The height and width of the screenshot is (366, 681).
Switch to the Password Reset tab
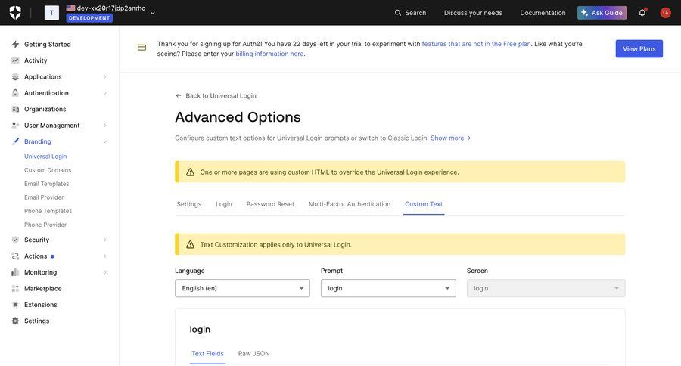click(270, 204)
